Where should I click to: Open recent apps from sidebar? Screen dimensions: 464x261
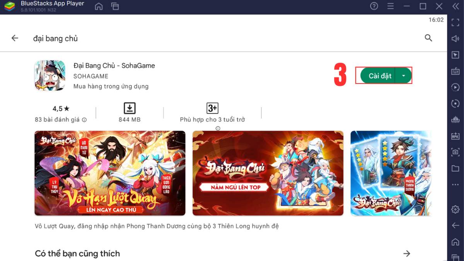coord(455,257)
